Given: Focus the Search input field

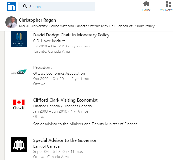Looking at the screenshot, I should click(x=57, y=6).
